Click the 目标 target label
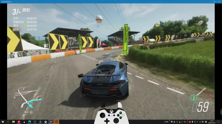This screenshot has width=222, height=124. 16,18
